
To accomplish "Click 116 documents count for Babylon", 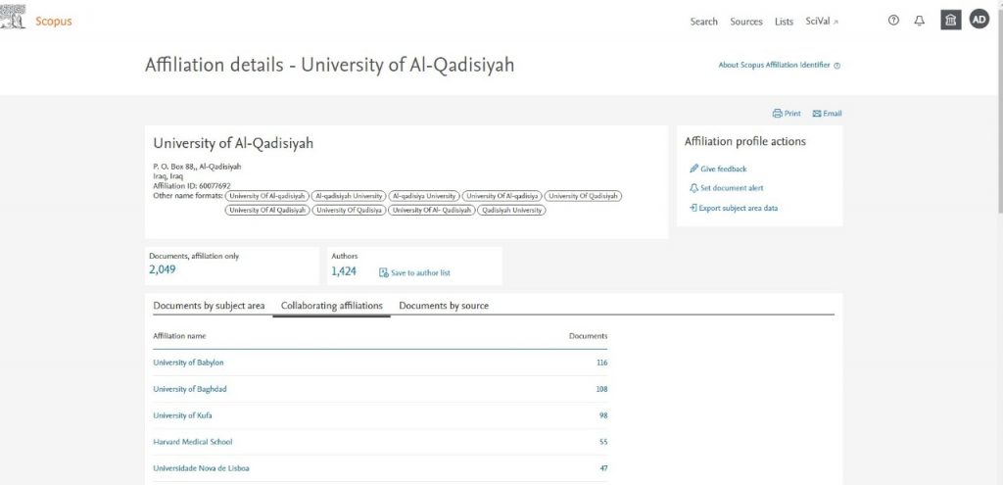I will 601,363.
